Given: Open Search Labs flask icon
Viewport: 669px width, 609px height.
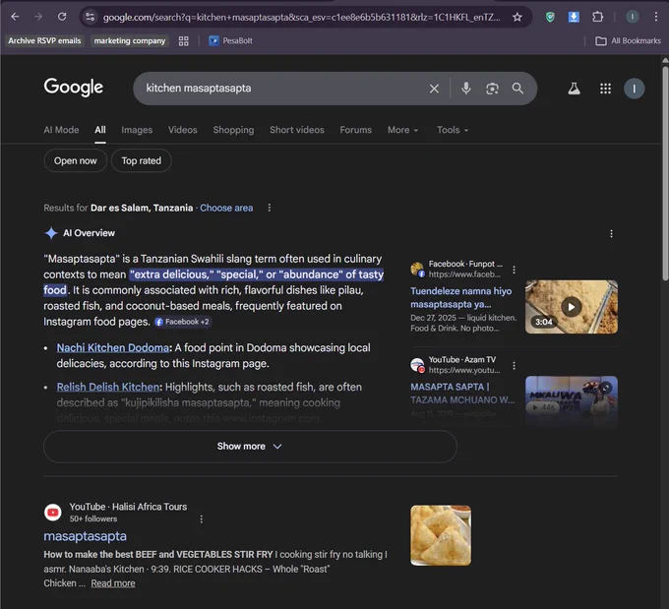Looking at the screenshot, I should (x=574, y=89).
